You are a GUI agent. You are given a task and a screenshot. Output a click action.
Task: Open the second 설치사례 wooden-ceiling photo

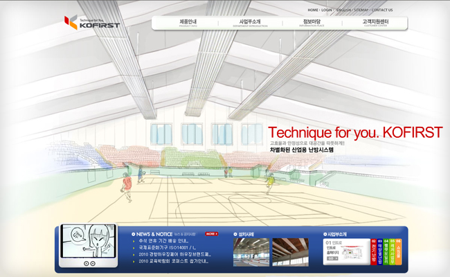pyautogui.click(x=290, y=252)
